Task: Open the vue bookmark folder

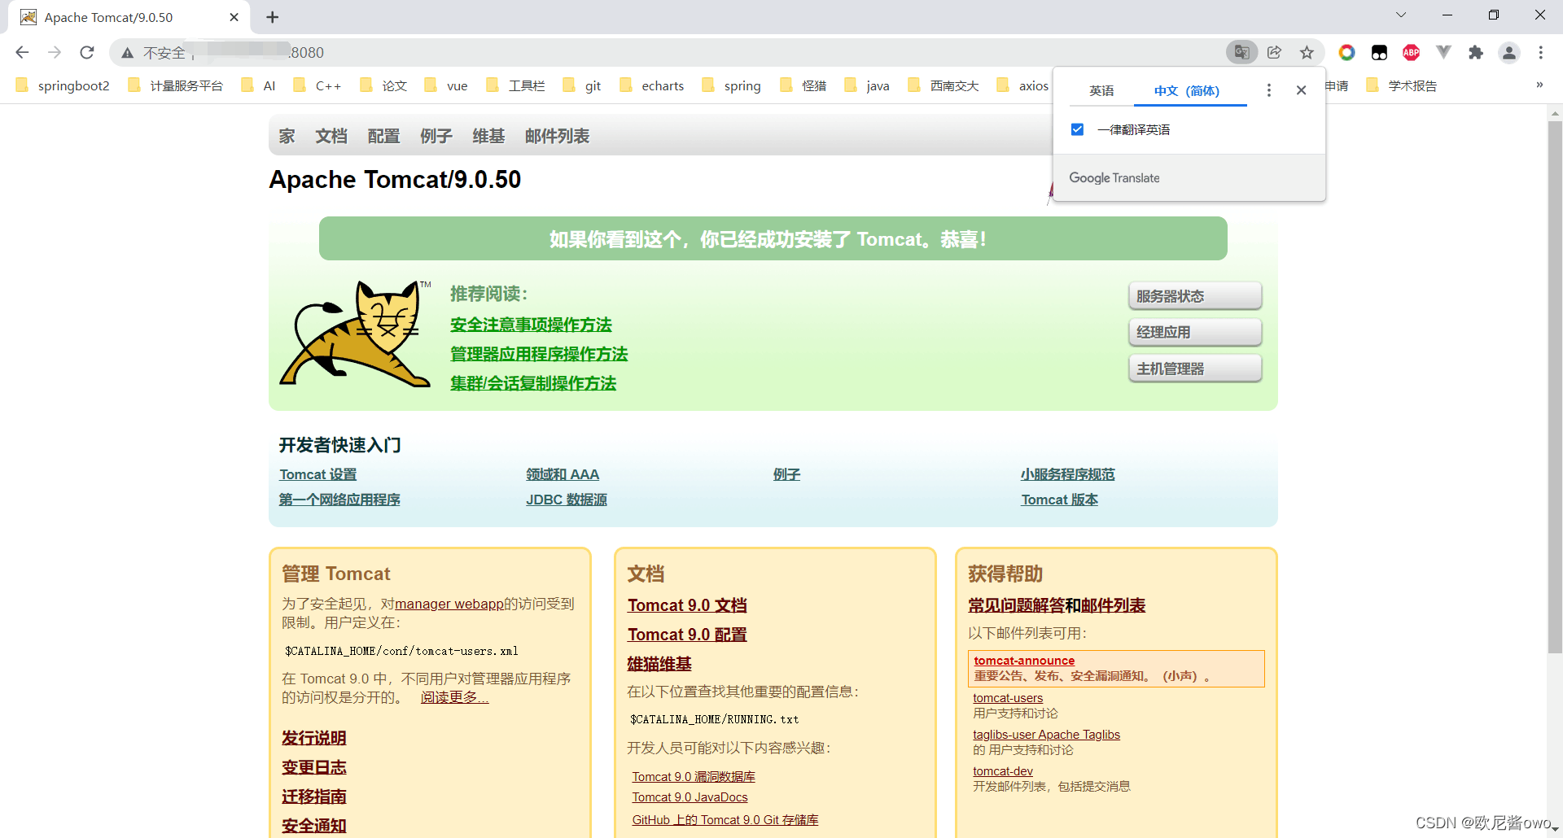Action: coord(446,85)
